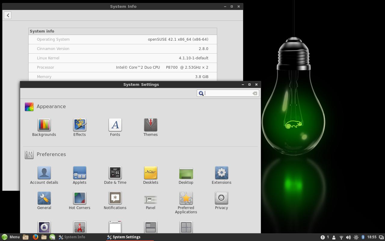This screenshot has height=241, width=385.
Task: Open the sound volume applet
Action: coord(348,237)
